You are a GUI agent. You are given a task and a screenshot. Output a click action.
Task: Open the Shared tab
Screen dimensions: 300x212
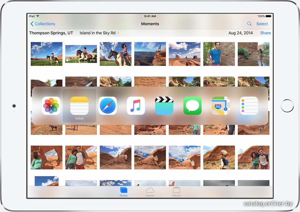pos(150,192)
